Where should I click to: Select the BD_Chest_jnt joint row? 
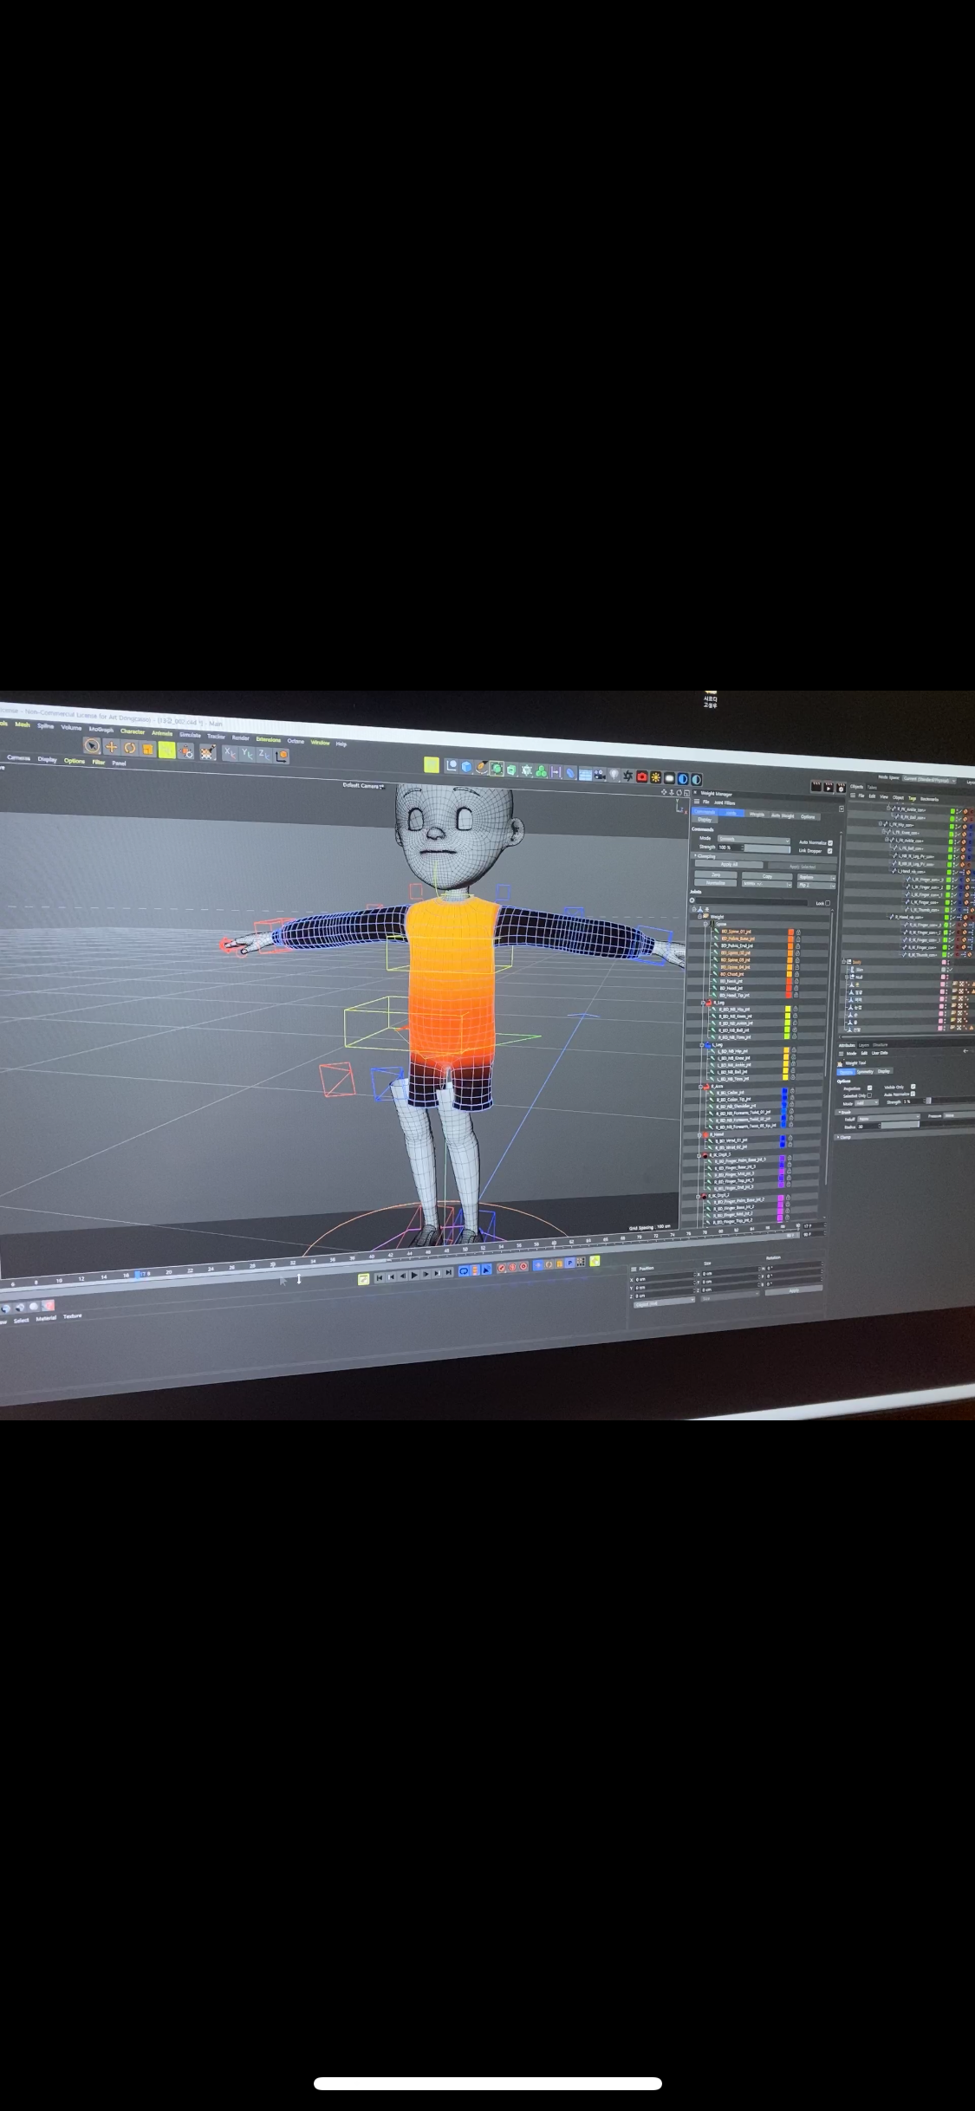pyautogui.click(x=732, y=974)
